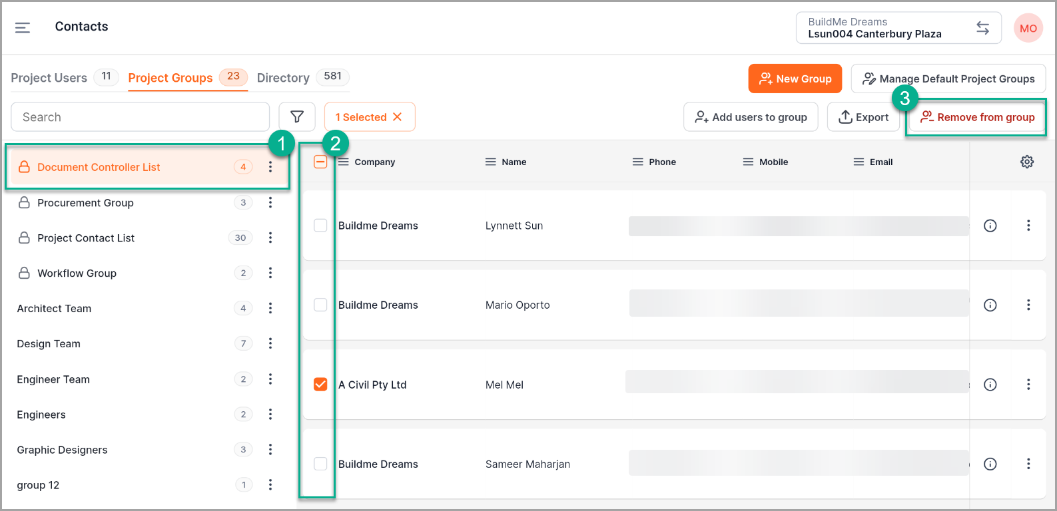Open table column settings gear
The height and width of the screenshot is (511, 1057).
[x=1027, y=162]
